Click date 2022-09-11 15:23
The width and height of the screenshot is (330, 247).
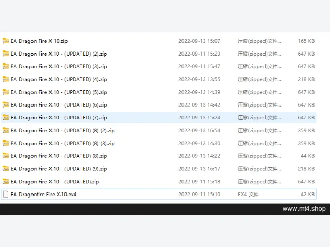click(199, 54)
